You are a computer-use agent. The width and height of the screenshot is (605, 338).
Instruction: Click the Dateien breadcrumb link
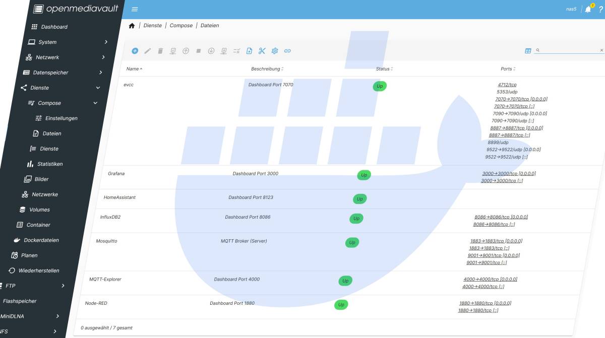pos(210,26)
